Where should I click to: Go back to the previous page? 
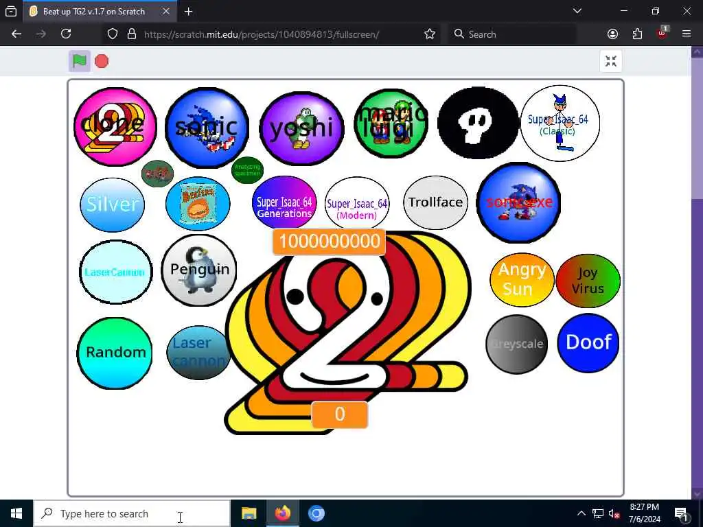tap(16, 34)
